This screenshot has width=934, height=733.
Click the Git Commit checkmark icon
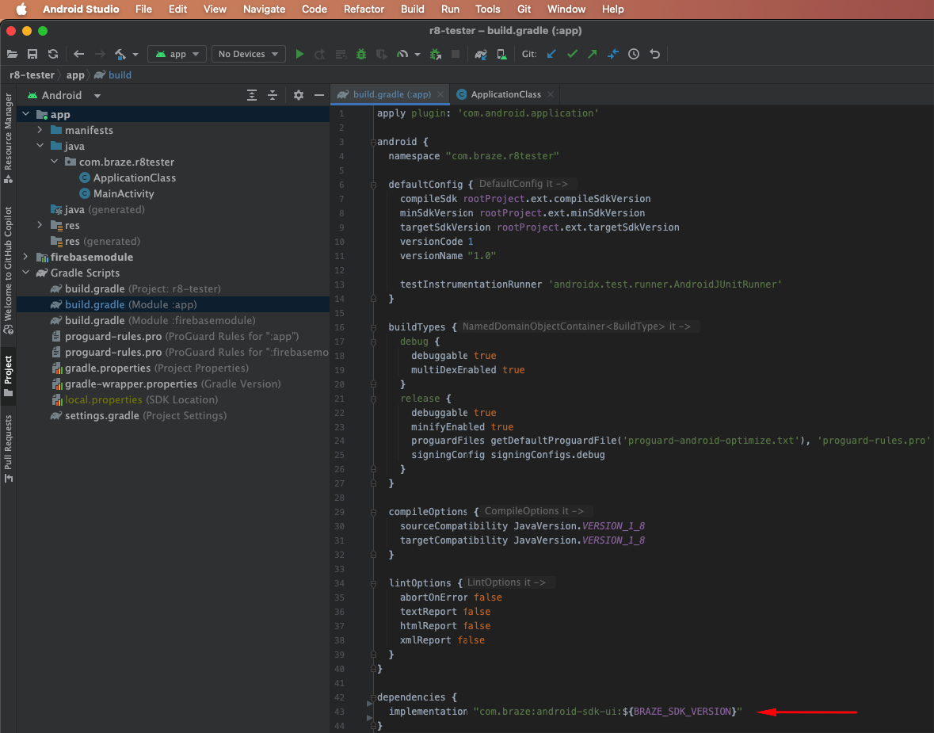tap(573, 54)
